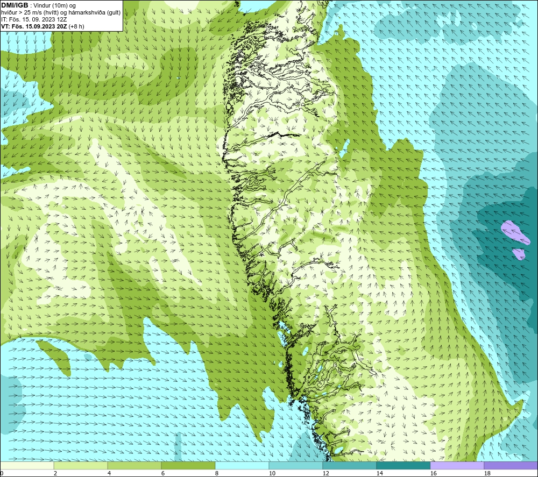Image resolution: width=538 pixels, height=477 pixels.
Task: Click the purple swatch above 18 m/s
Action: coord(511,465)
